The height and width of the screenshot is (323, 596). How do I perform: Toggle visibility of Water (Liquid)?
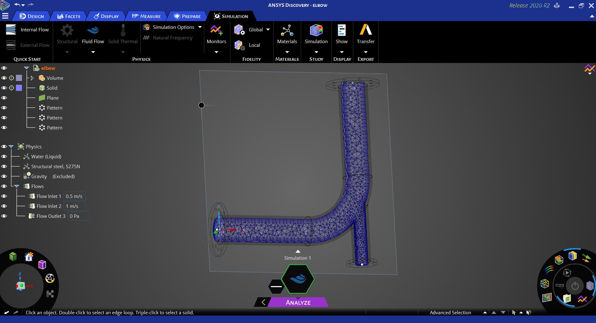tap(4, 156)
